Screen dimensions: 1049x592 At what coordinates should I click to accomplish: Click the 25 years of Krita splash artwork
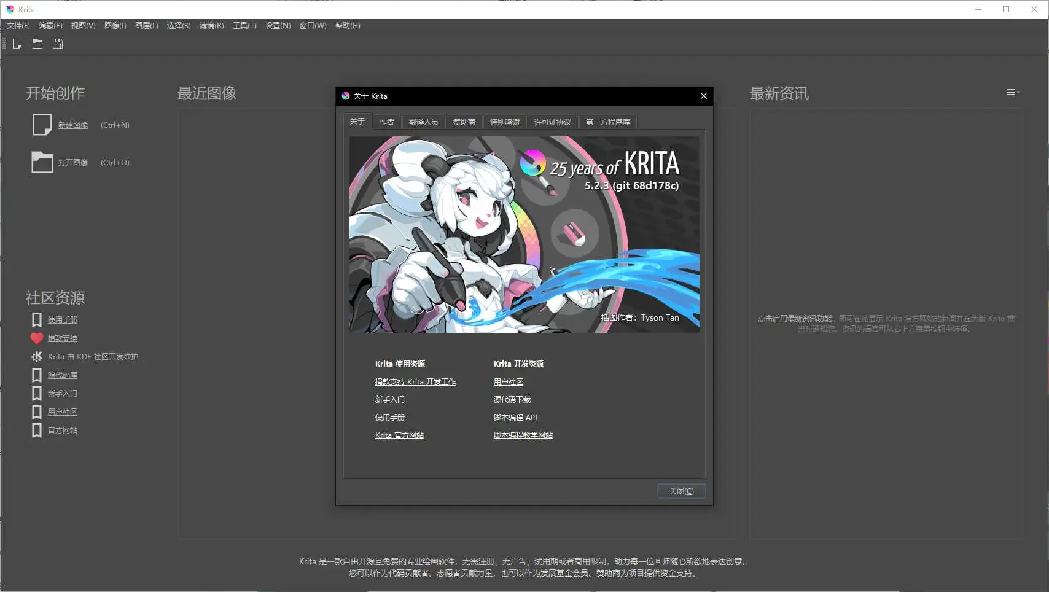tap(524, 235)
